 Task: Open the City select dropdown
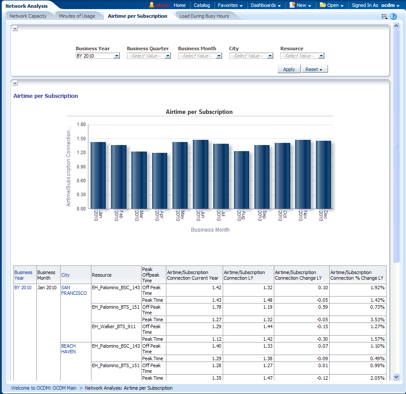point(270,56)
